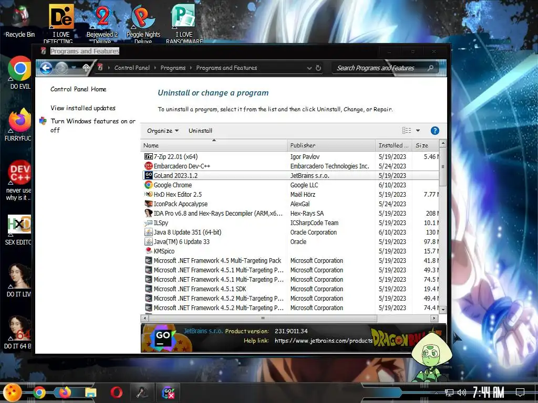Open the Dev C++ desktop shortcut

pyautogui.click(x=19, y=181)
